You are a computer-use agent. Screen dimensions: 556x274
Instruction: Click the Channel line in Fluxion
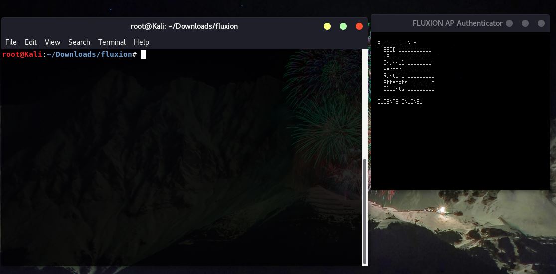pos(408,63)
